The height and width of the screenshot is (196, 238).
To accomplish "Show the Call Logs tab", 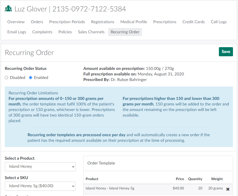I will pyautogui.click(x=219, y=22).
